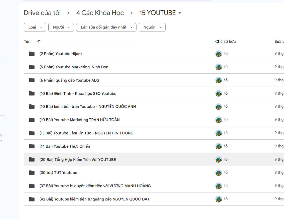Click folder icon for Youtube Thực Chiến
The width and height of the screenshot is (284, 219).
pyautogui.click(x=32, y=146)
